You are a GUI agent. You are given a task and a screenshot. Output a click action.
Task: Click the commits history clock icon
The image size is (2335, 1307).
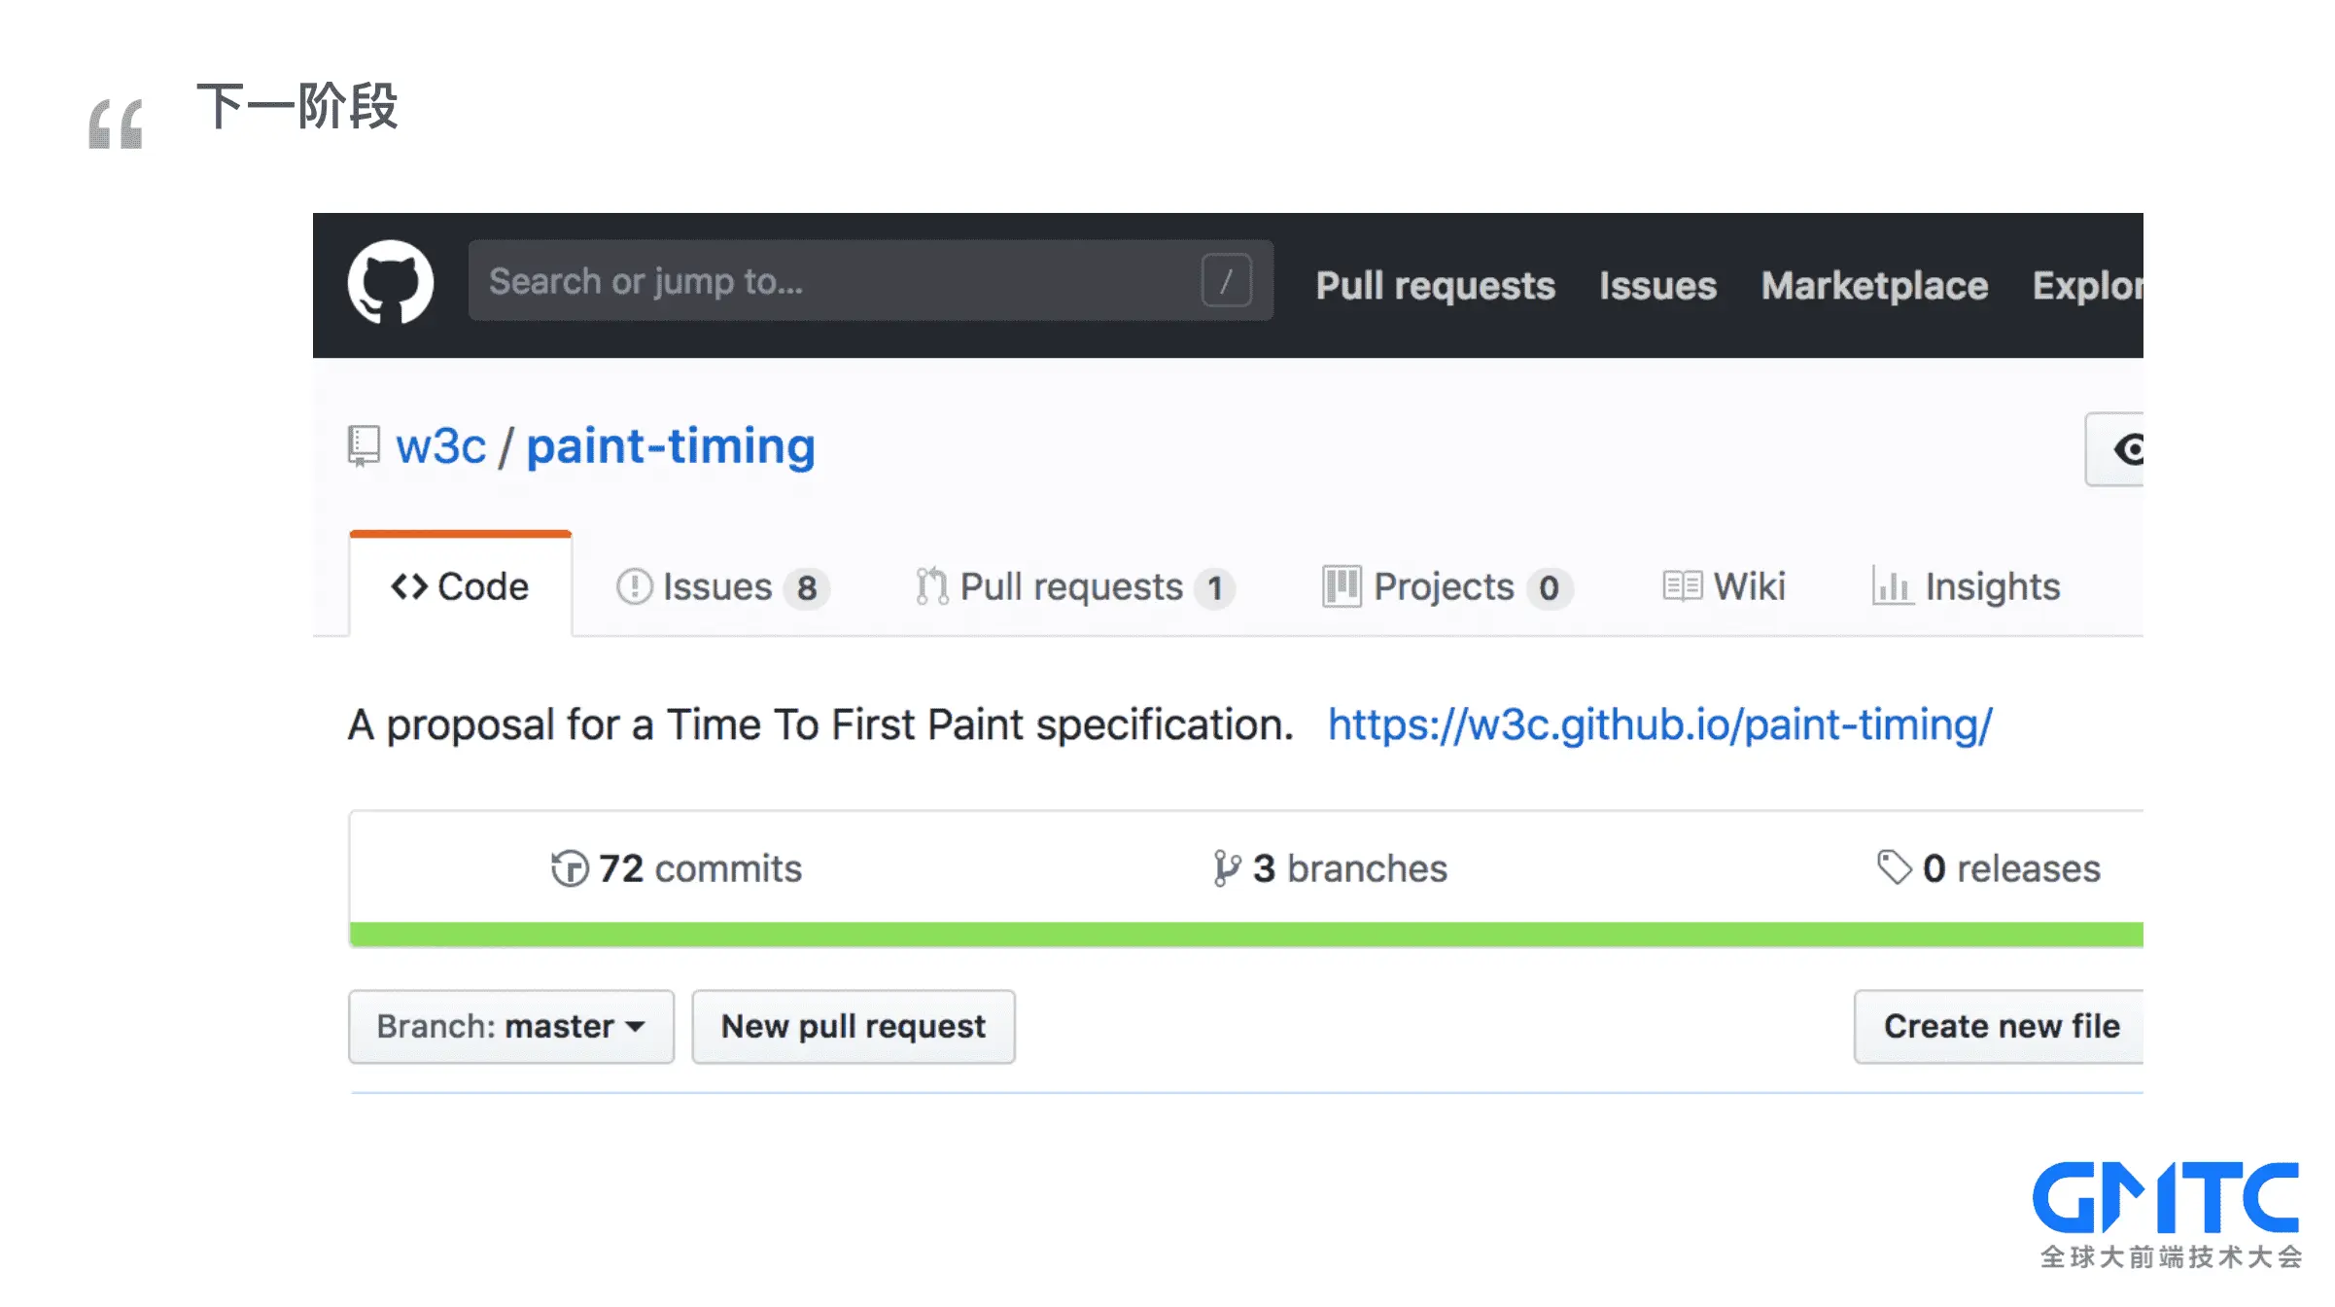(570, 868)
